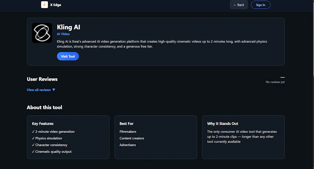This screenshot has height=169, width=314.
Task: Click the No reviews yet text
Action: pyautogui.click(x=275, y=82)
